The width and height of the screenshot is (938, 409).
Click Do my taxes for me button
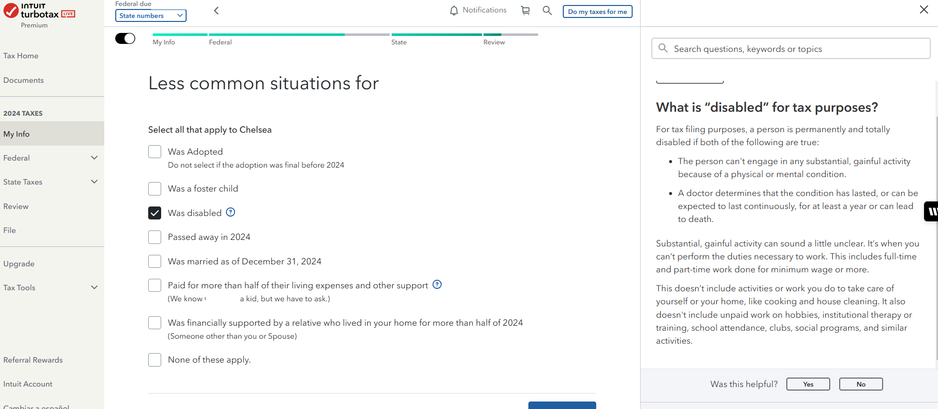597,11
